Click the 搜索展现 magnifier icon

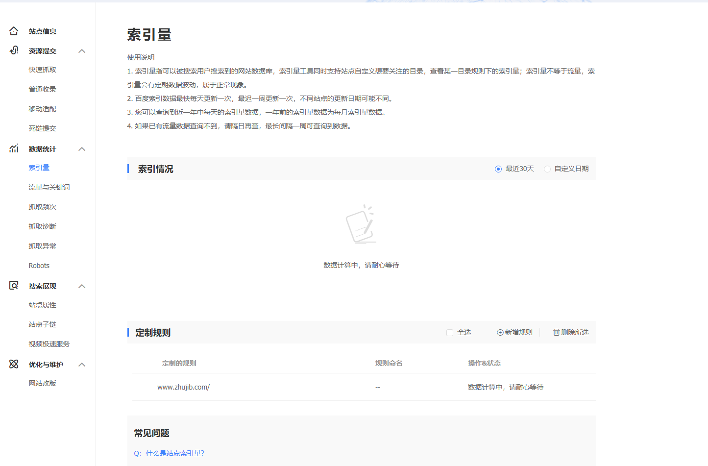14,286
